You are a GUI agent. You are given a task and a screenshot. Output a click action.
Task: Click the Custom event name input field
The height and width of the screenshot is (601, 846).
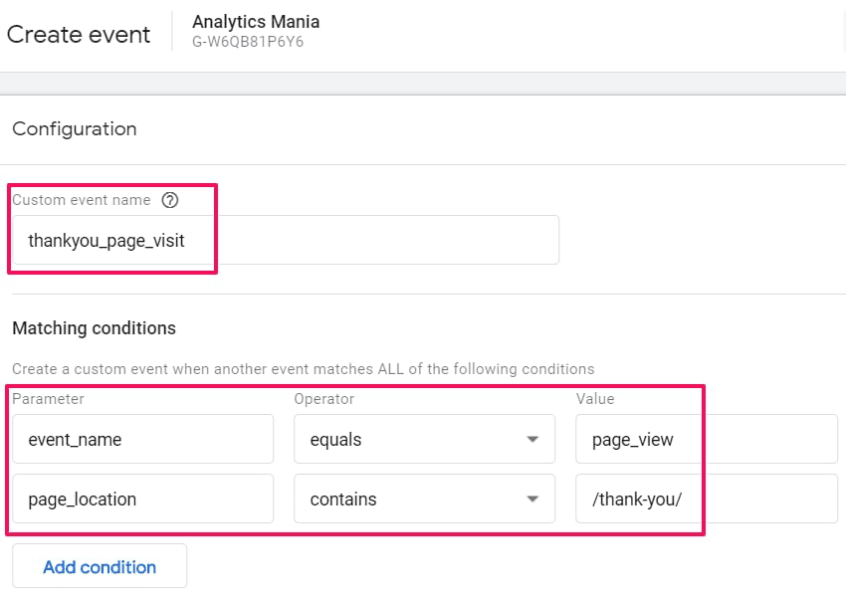(x=286, y=240)
